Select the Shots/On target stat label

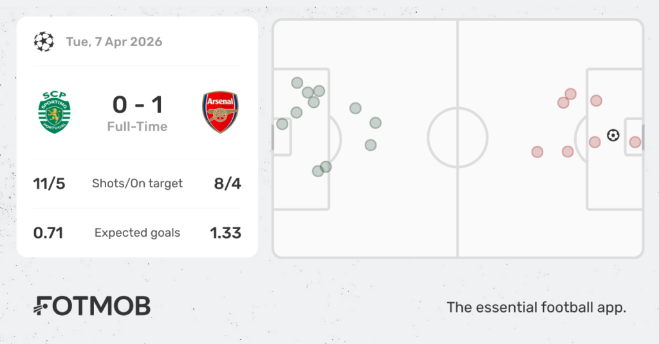pyautogui.click(x=137, y=183)
